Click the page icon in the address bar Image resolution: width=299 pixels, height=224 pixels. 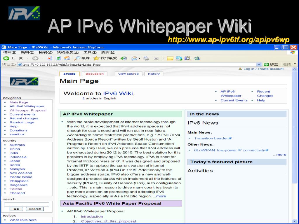20,64
